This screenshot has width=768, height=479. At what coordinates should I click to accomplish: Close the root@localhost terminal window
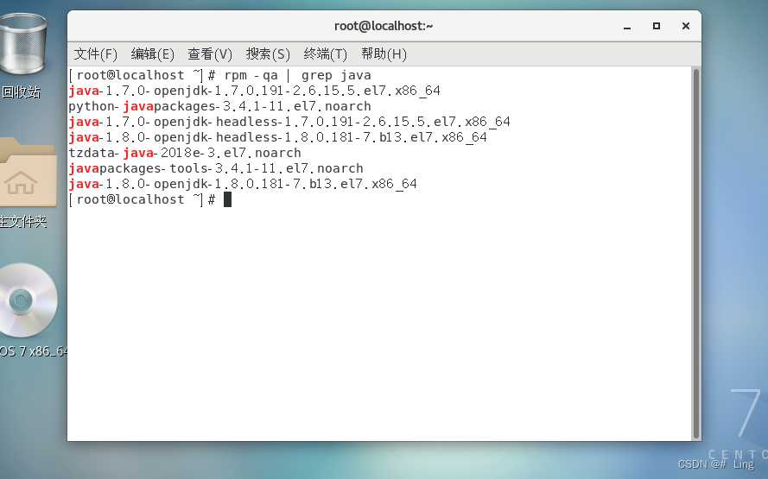point(686,26)
